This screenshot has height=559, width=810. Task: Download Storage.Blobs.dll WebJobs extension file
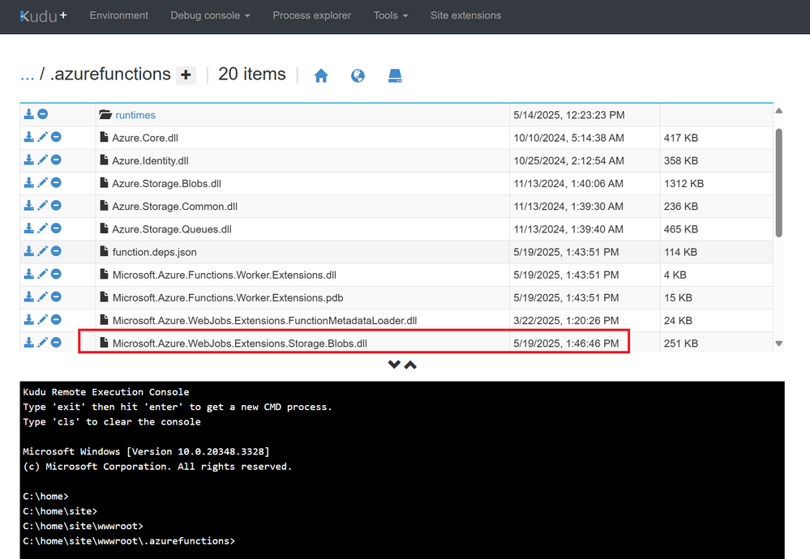(29, 342)
